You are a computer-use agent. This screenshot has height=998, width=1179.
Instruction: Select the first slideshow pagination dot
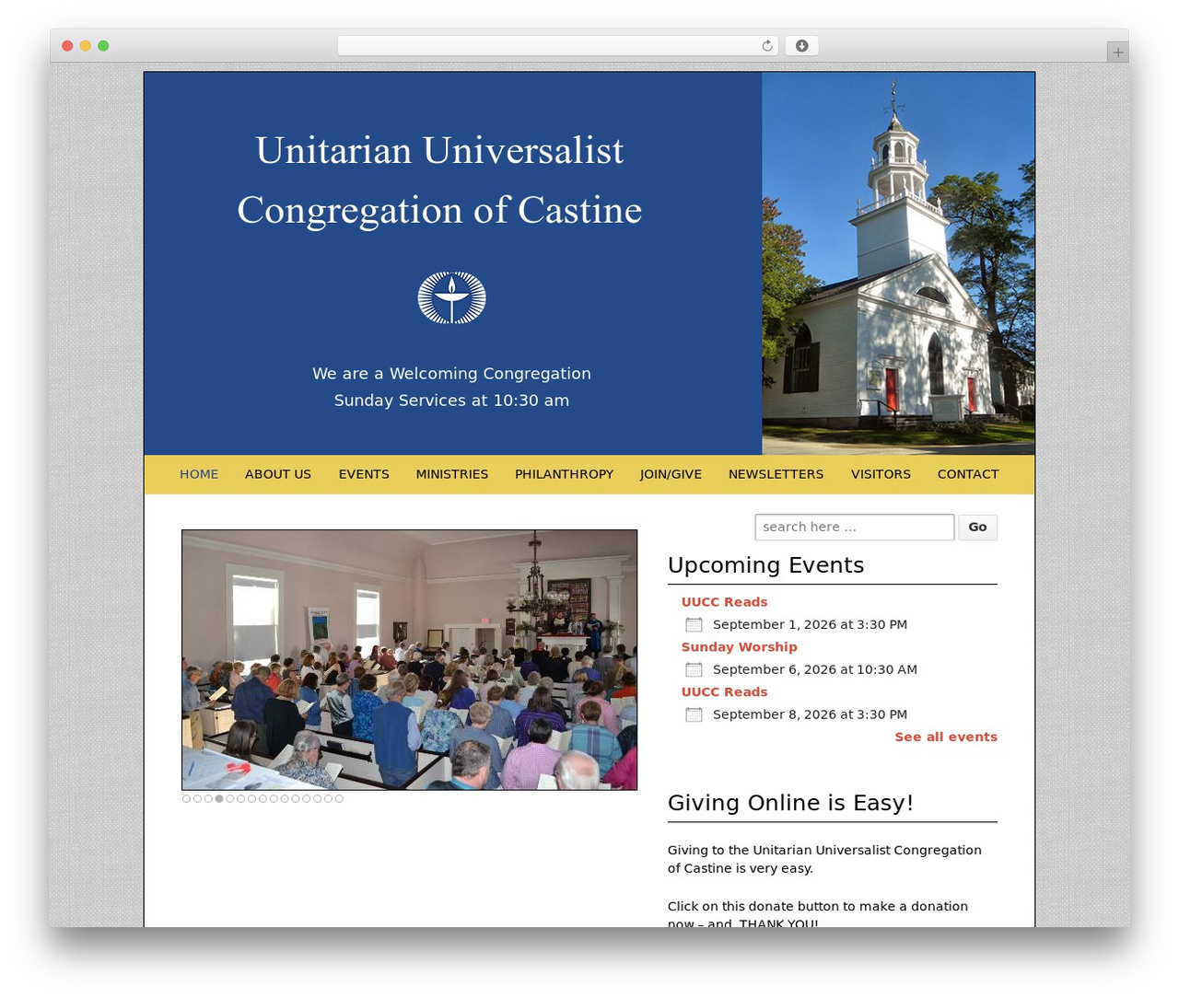point(186,799)
